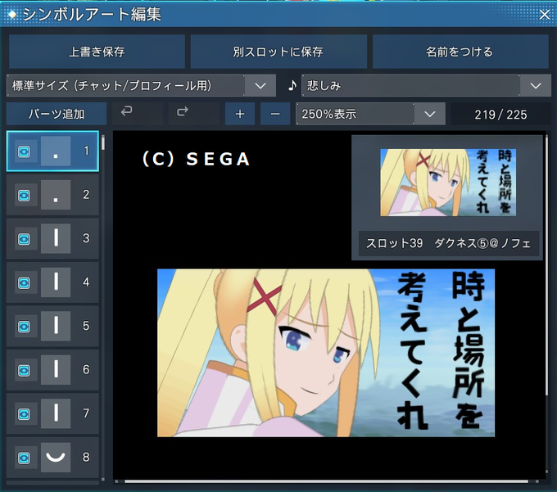Select the curved arc shape of layer 8
Image resolution: width=557 pixels, height=492 pixels.
tap(56, 458)
